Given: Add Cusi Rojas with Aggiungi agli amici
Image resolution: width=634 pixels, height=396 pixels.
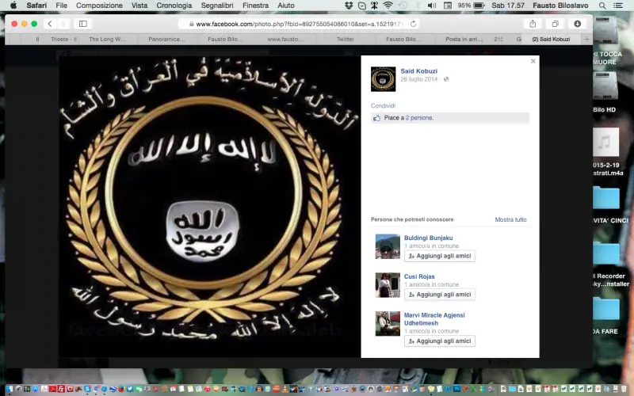Looking at the screenshot, I should [x=440, y=295].
